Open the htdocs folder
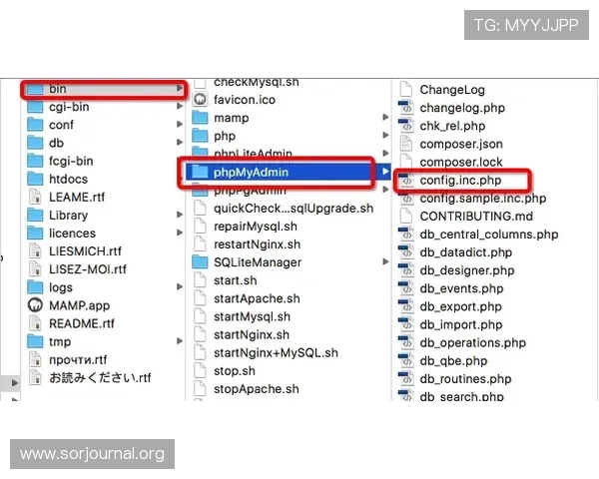The image size is (599, 479). 68,179
